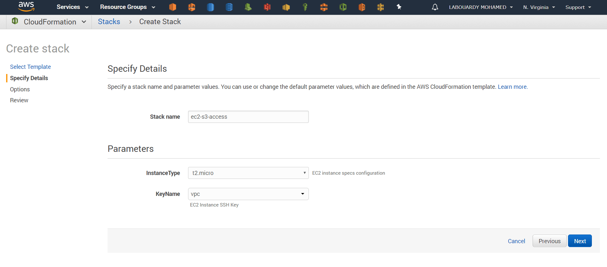Click the Create Stack breadcrumb text

(160, 22)
